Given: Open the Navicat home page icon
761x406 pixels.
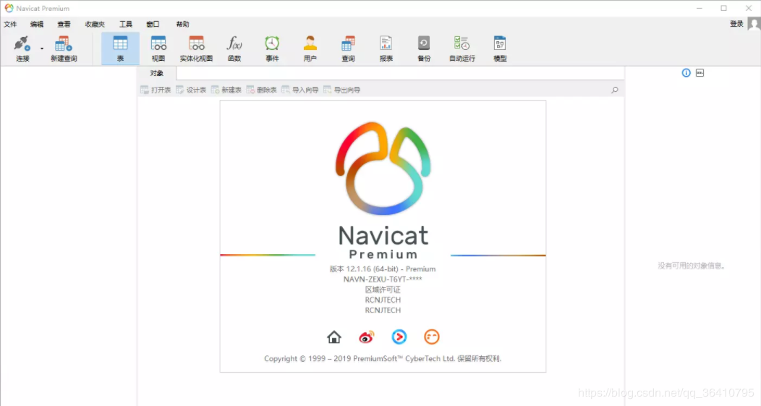Looking at the screenshot, I should 334,337.
